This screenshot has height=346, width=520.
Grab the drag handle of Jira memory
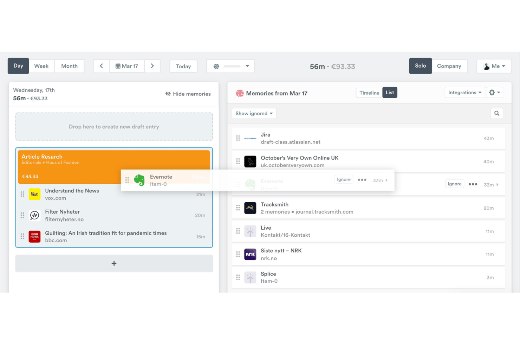point(238,138)
